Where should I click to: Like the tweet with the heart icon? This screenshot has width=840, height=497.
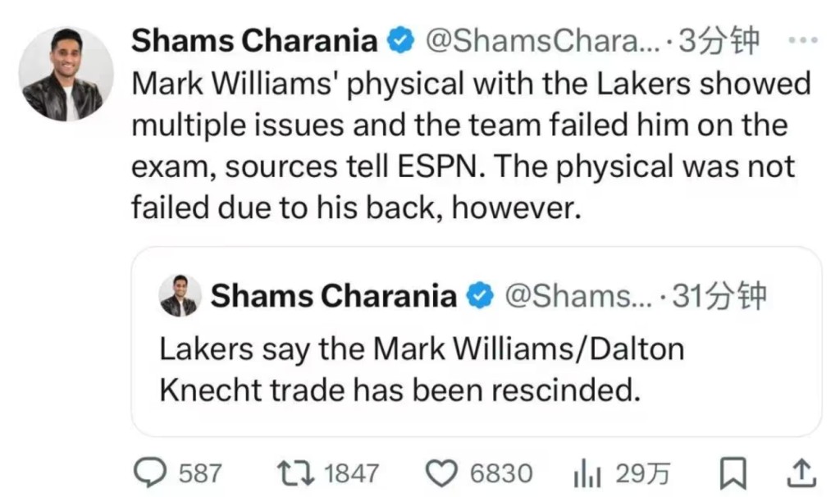click(445, 472)
